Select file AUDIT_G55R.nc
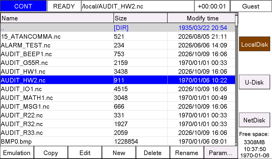The height and width of the screenshot is (159, 272). (x=118, y=63)
